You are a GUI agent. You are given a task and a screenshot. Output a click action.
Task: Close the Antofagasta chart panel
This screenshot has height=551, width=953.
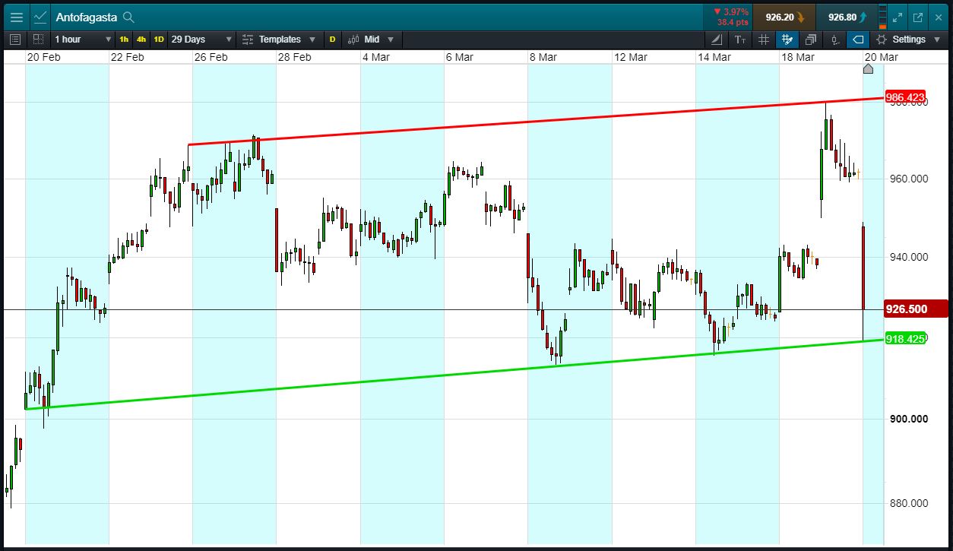pyautogui.click(x=937, y=17)
